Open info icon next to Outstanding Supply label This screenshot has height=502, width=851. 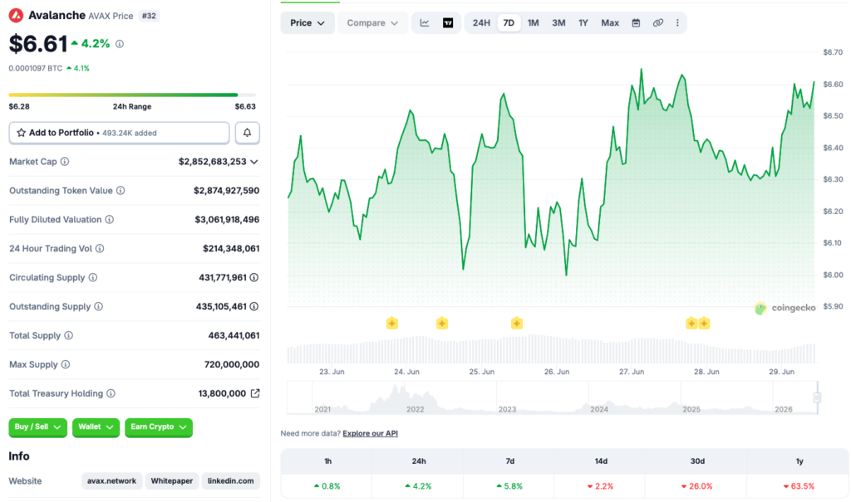98,307
